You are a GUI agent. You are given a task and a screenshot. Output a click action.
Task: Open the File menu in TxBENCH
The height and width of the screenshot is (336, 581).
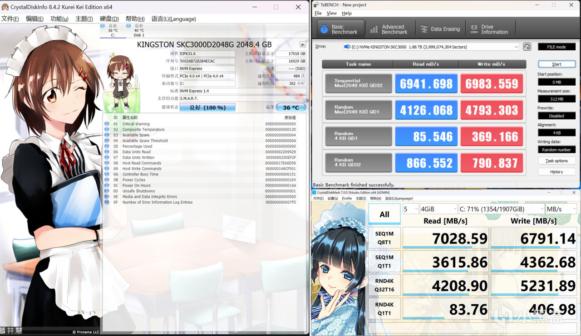(x=318, y=13)
